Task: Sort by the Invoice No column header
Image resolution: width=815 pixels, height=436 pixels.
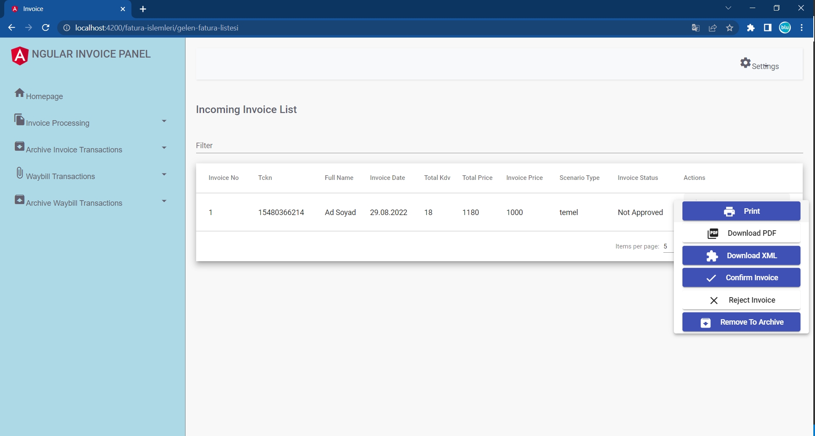Action: (x=224, y=178)
